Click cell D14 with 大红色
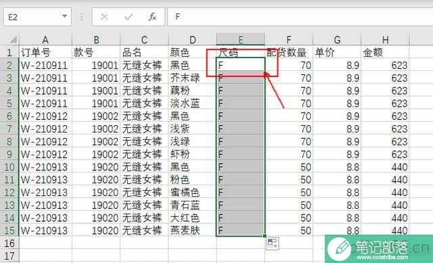Image resolution: width=433 pixels, height=263 pixels. coord(192,218)
